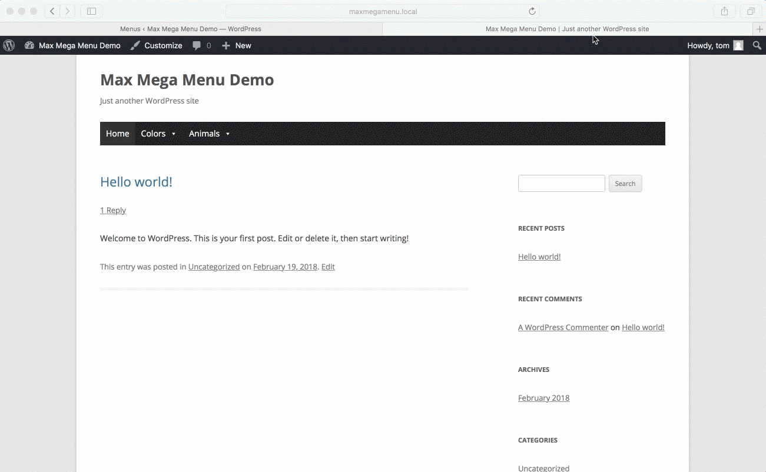Expand the Animals menu dropdown
The height and width of the screenshot is (472, 766).
[209, 134]
